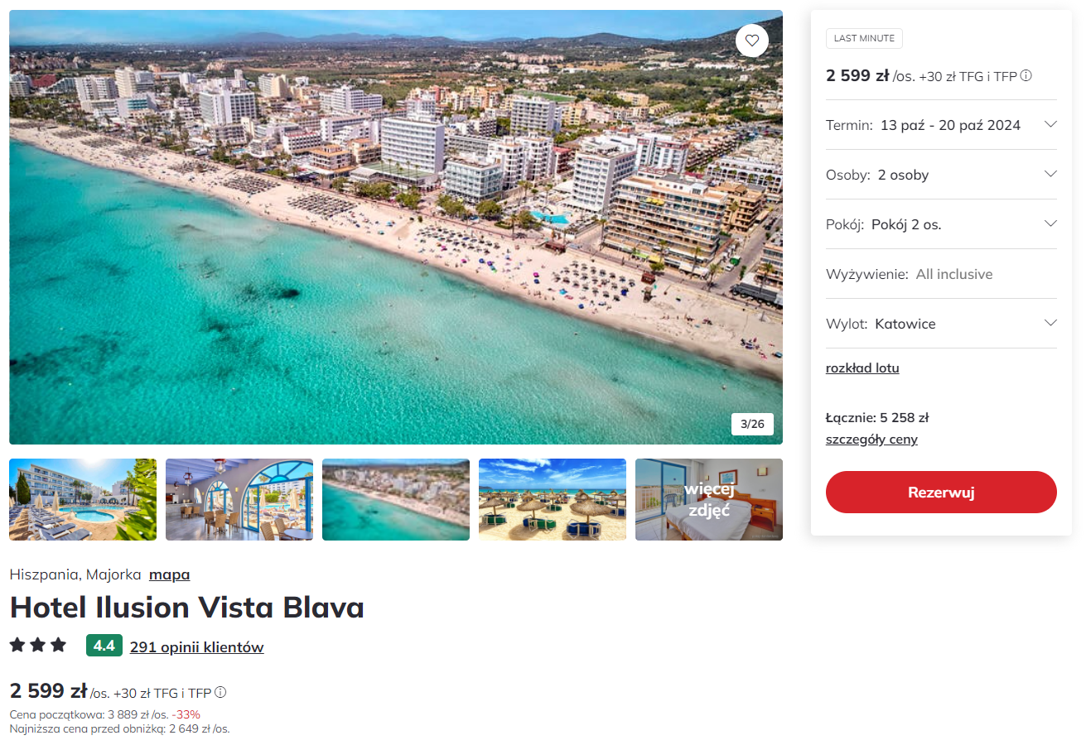
Task: Select the hotel pool thumbnail photo
Action: point(83,500)
